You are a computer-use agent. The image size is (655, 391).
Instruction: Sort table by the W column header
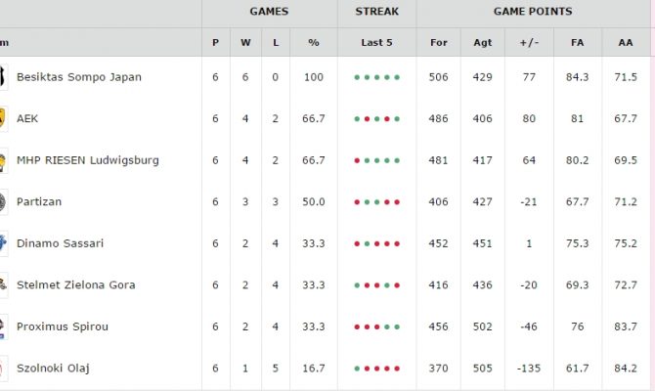pos(245,43)
